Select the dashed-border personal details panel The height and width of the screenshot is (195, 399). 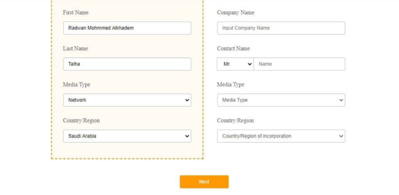(127, 151)
